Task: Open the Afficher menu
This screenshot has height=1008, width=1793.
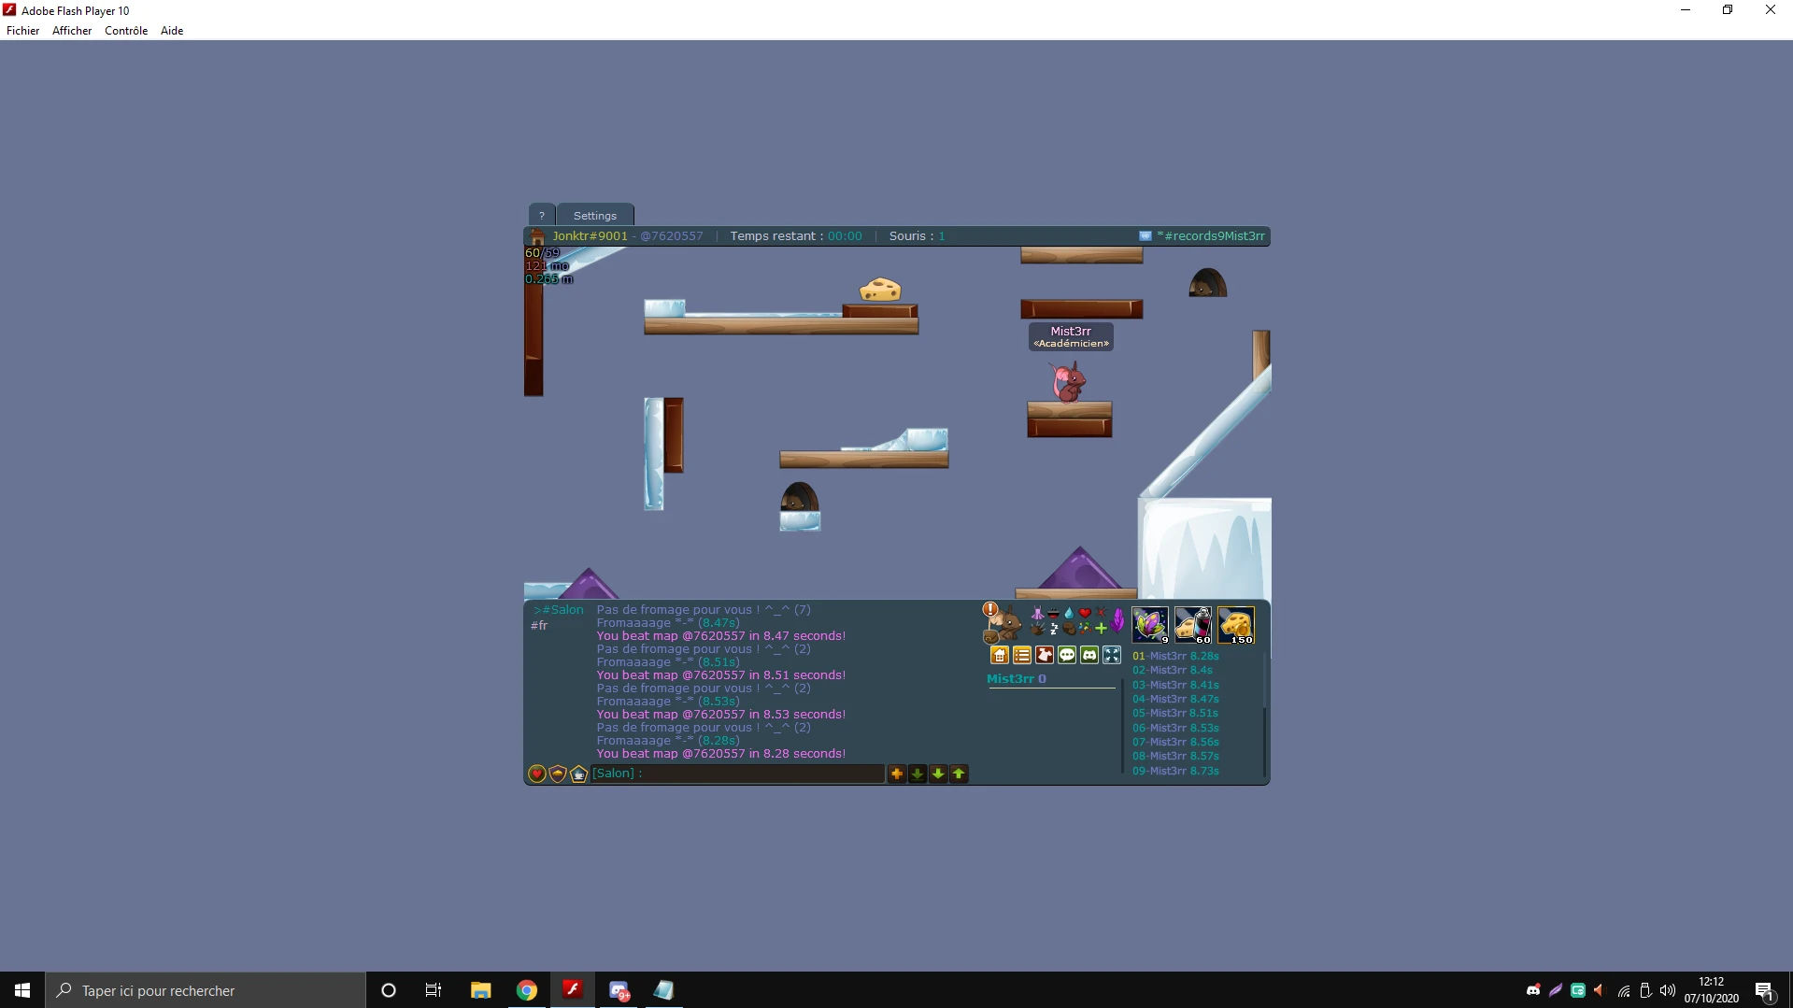Action: click(x=72, y=31)
